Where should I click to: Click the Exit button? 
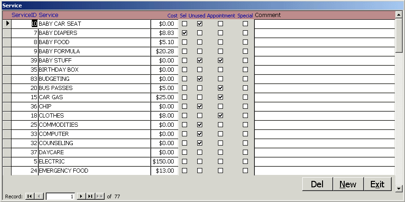coord(377,184)
